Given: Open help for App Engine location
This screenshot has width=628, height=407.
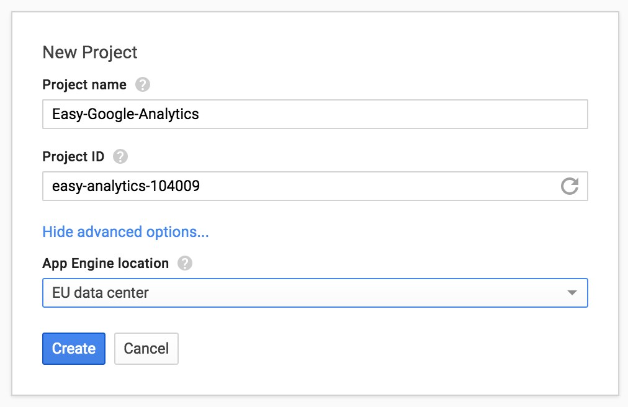Looking at the screenshot, I should click(184, 263).
